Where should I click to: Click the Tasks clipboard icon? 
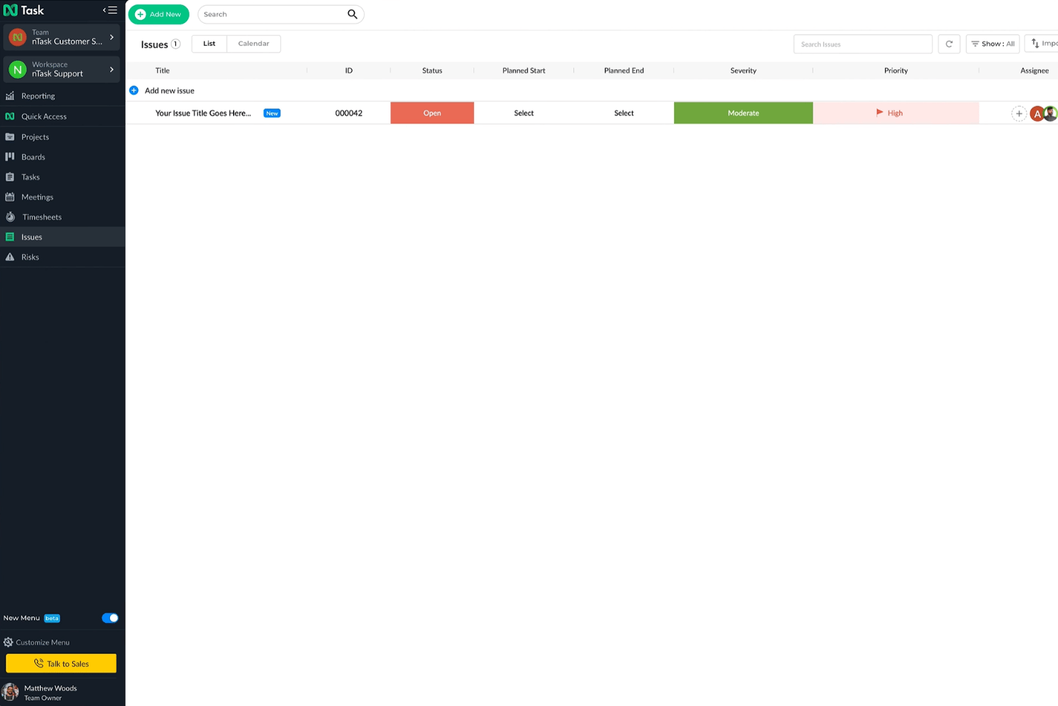pyautogui.click(x=10, y=177)
